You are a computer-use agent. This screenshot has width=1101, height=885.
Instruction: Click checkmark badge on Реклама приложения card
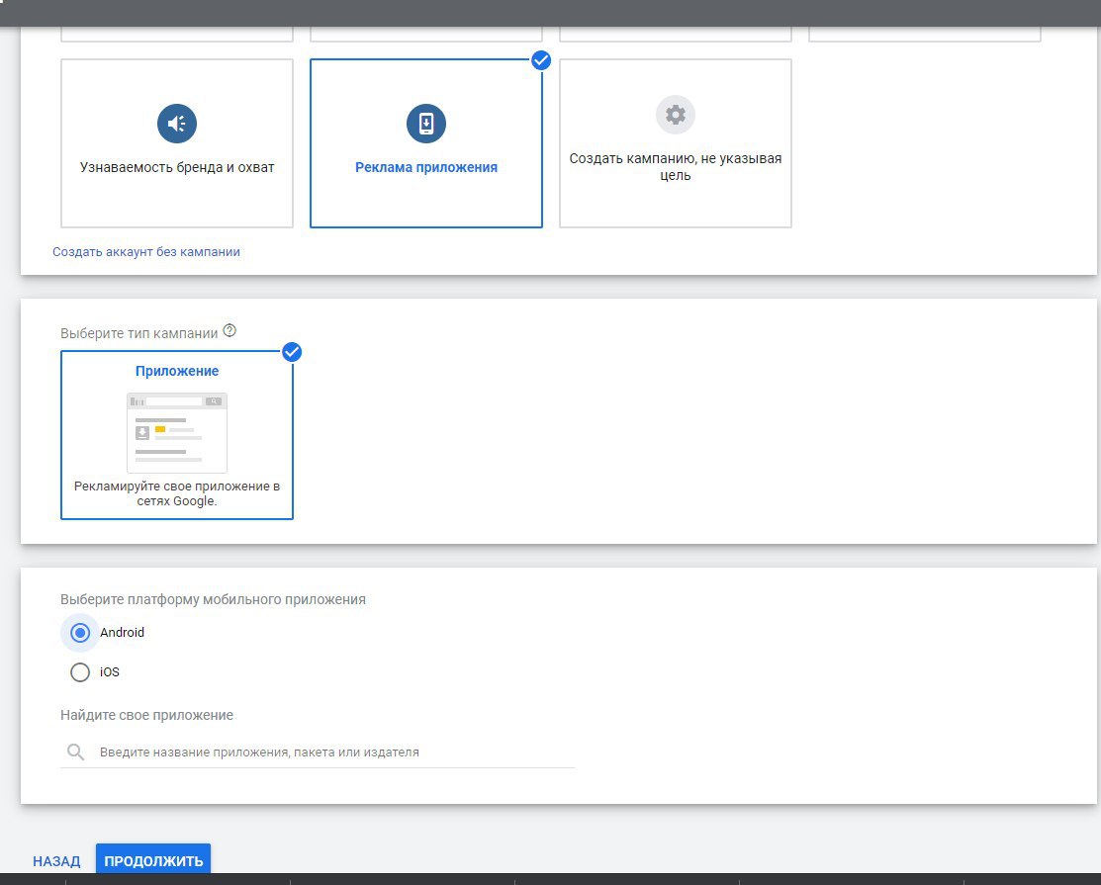tap(541, 60)
